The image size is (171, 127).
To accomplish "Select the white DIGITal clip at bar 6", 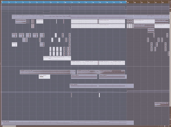I will click(x=40, y=21).
